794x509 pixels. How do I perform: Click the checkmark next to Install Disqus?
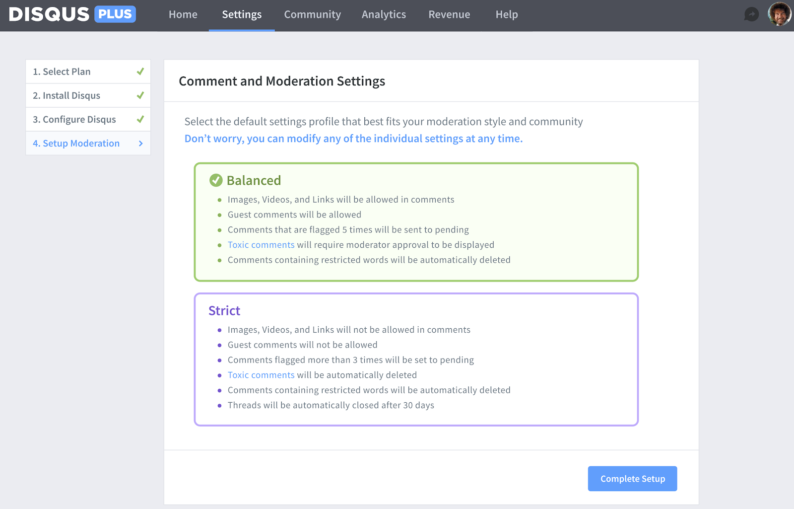coord(140,95)
